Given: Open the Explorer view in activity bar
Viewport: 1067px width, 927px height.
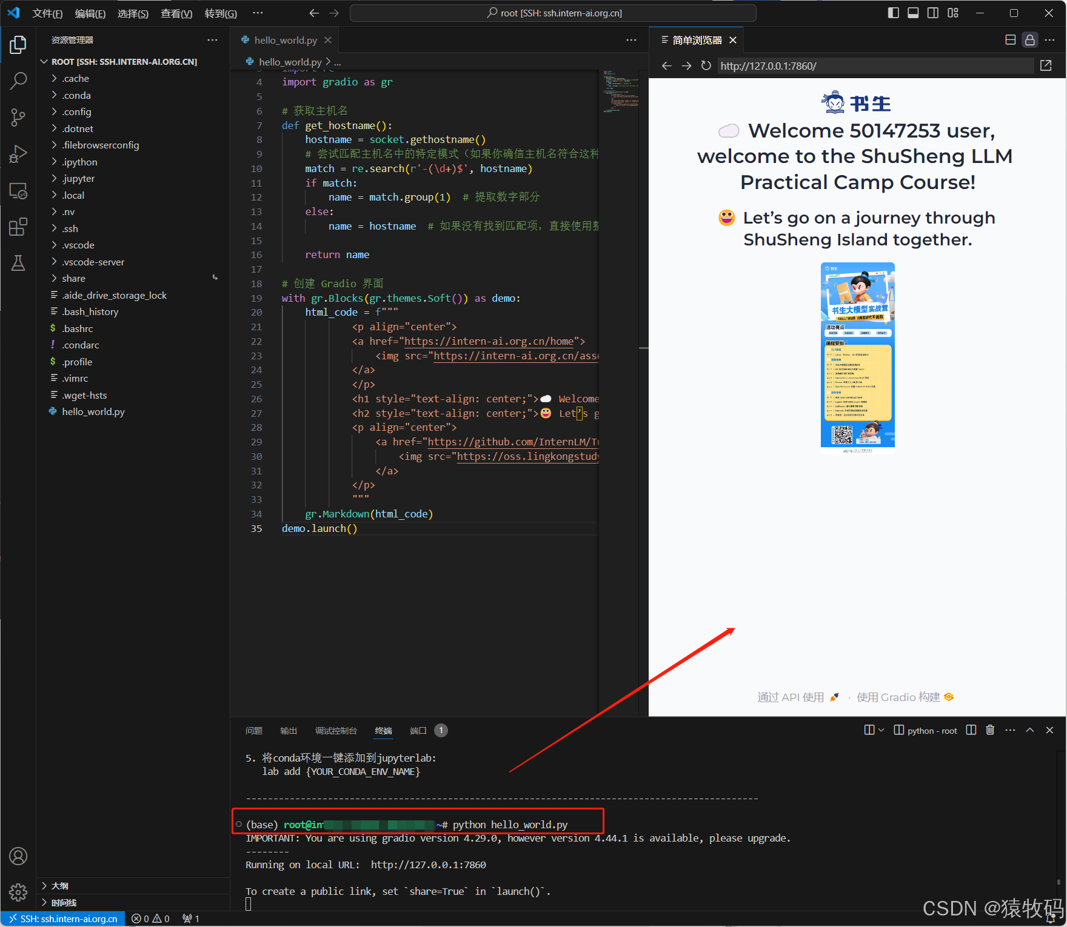Looking at the screenshot, I should 18,45.
